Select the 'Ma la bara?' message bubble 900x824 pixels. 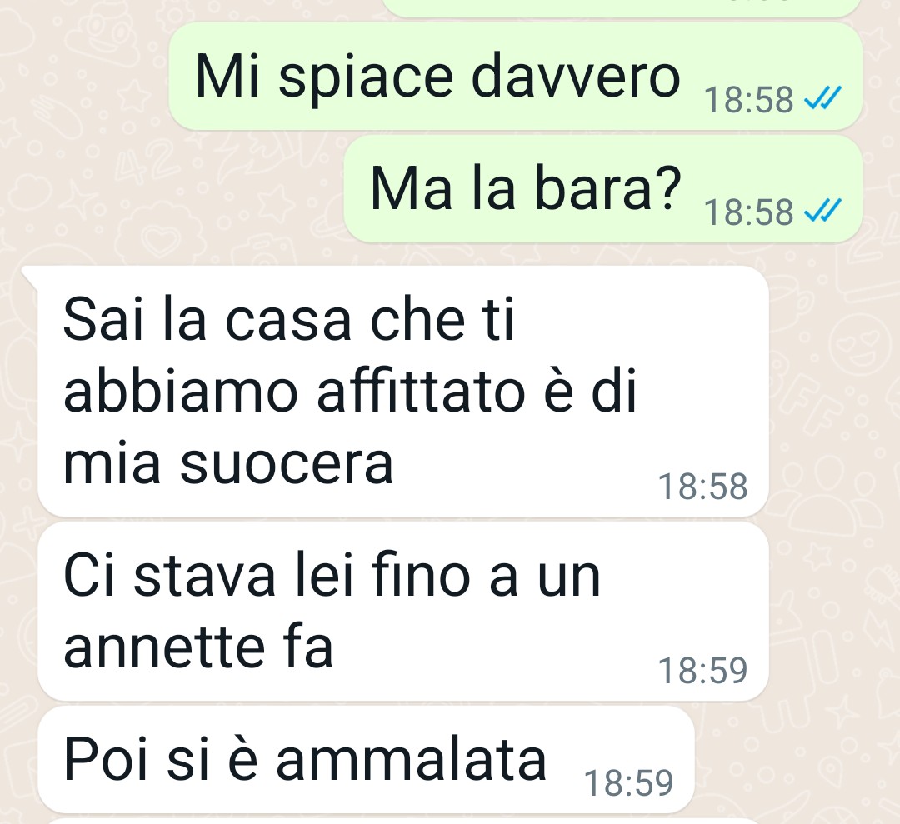pos(603,189)
